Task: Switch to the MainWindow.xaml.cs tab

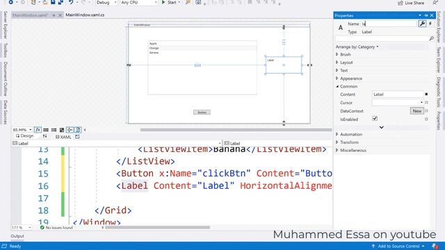Action: (x=85, y=15)
